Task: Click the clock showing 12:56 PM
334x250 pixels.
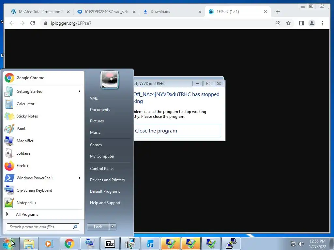Action: coord(317,243)
